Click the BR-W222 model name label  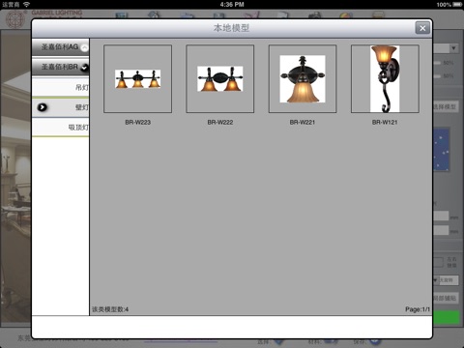click(220, 123)
